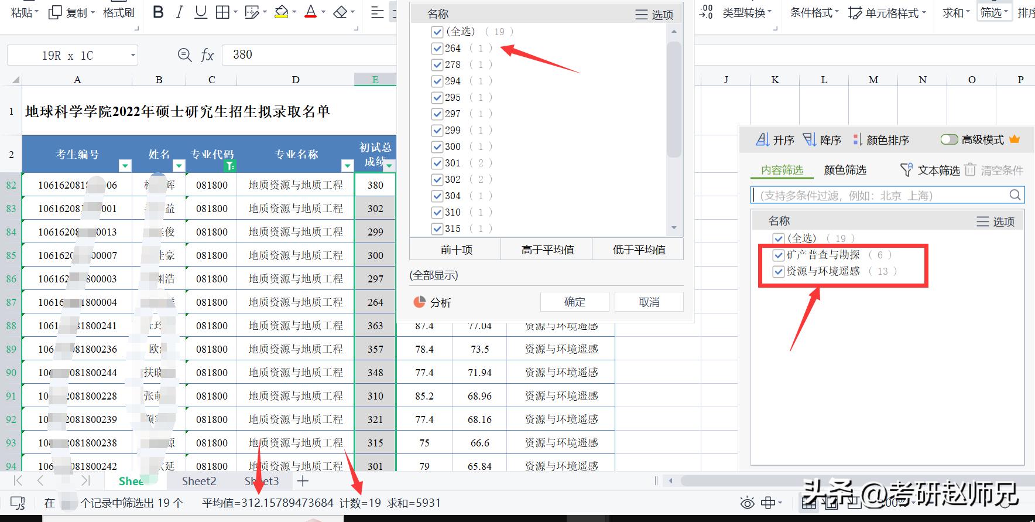Click the 低于平均值 button
This screenshot has width=1035, height=522.
click(639, 250)
